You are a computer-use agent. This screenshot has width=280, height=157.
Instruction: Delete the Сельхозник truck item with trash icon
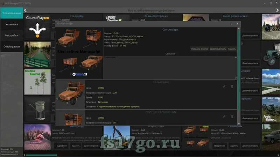pos(232,87)
